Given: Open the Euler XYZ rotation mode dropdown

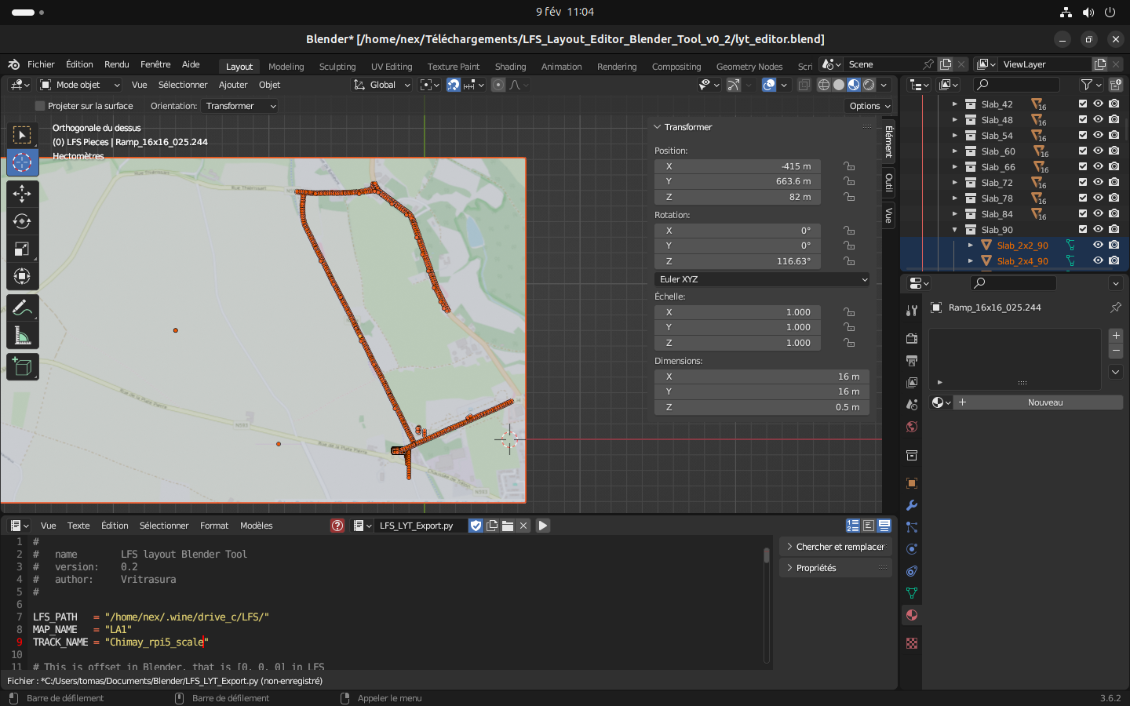Looking at the screenshot, I should [x=762, y=279].
